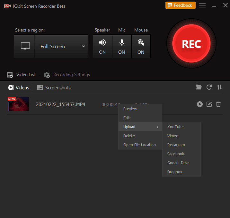
Task: Click the file name 20210222_155457.MP4
Action: [x=61, y=104]
